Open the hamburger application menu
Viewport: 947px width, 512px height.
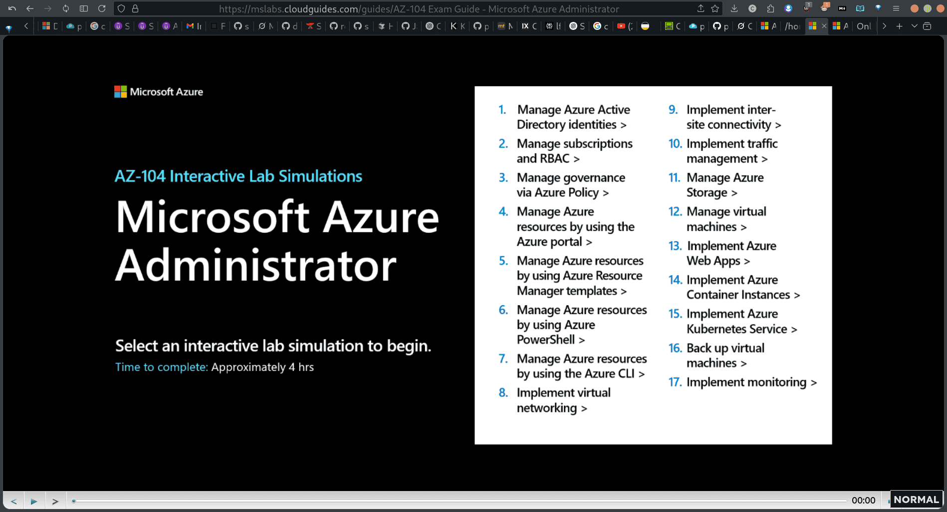[896, 8]
